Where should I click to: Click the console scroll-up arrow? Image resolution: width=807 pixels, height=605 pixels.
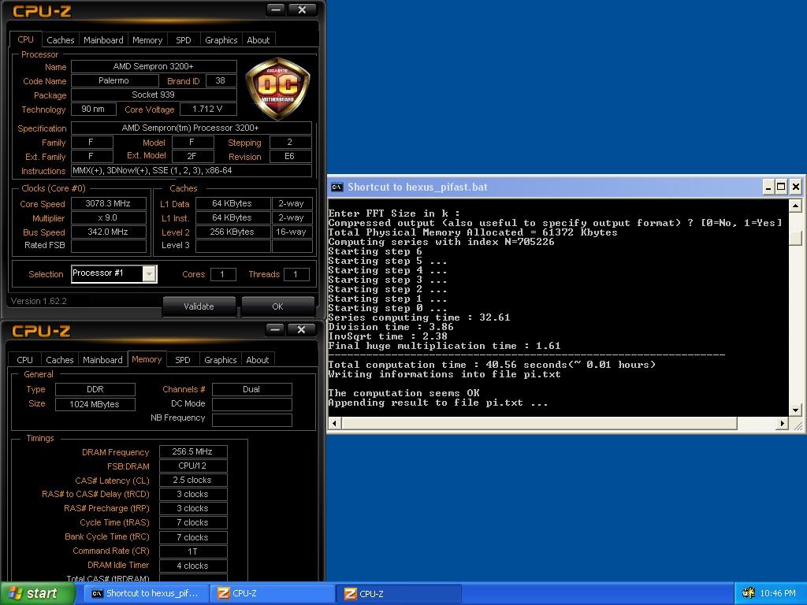[795, 206]
